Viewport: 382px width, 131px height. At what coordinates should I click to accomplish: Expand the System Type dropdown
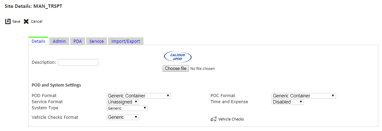click(127, 108)
